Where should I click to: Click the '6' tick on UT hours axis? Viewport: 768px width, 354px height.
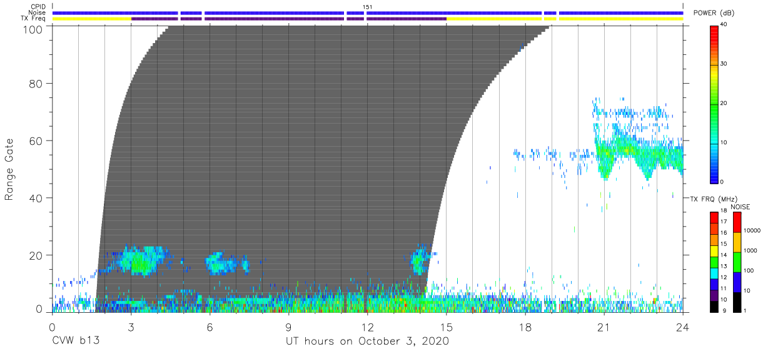(210, 327)
